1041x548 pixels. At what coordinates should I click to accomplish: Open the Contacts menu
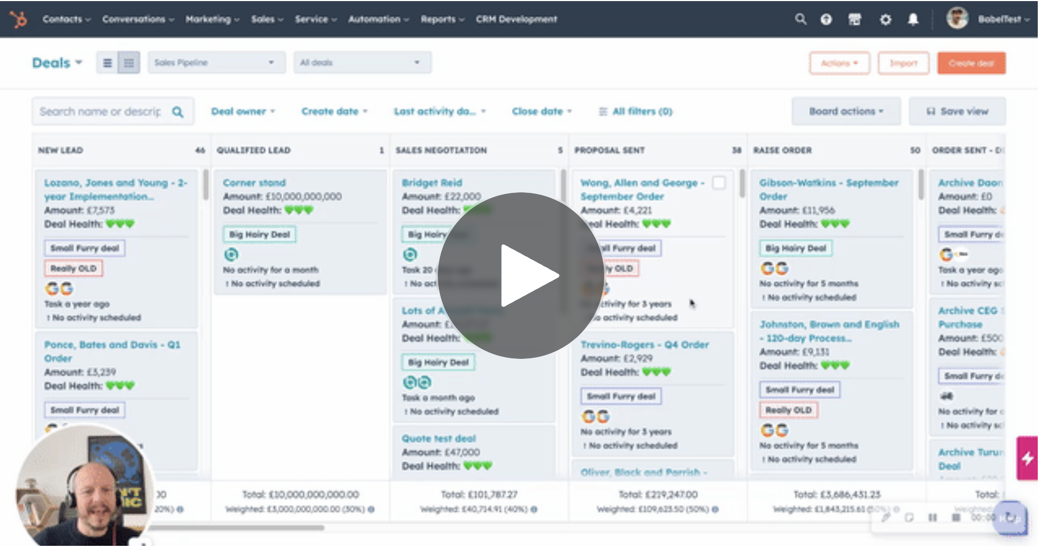(67, 19)
